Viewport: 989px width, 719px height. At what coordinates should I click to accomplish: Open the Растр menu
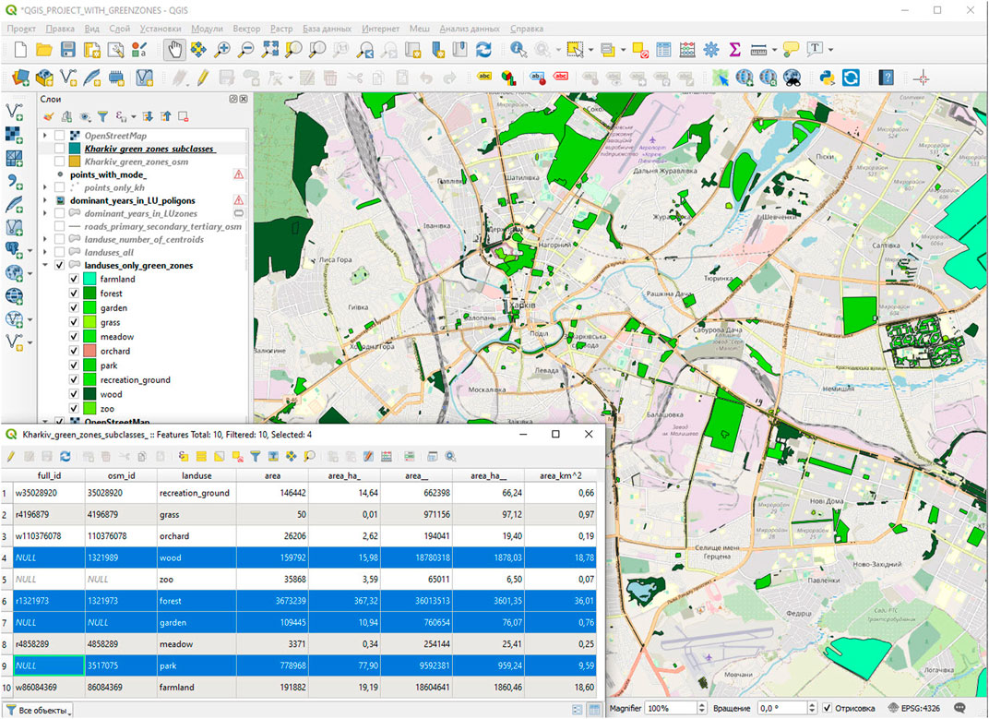click(x=281, y=29)
